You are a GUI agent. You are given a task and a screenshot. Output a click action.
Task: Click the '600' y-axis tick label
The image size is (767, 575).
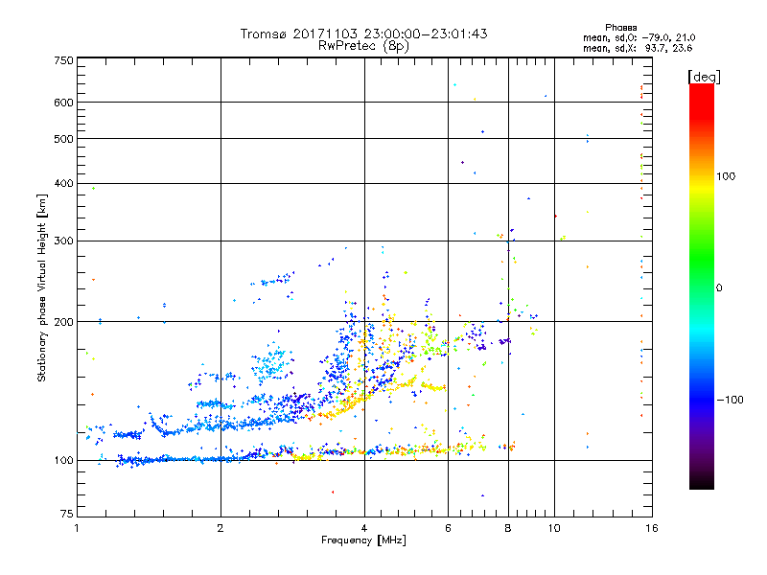[x=64, y=103]
